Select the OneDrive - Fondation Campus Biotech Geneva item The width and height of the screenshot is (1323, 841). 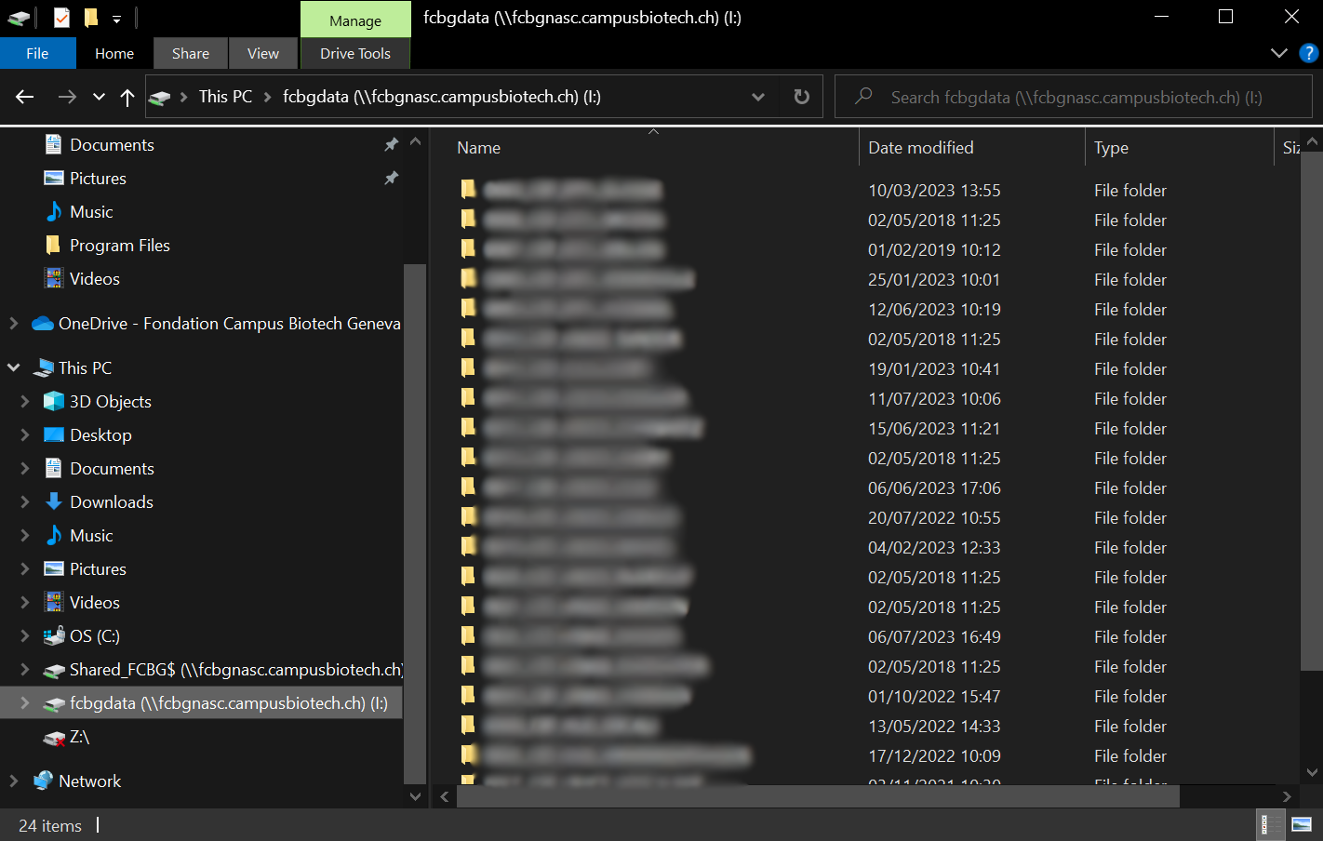click(x=229, y=324)
